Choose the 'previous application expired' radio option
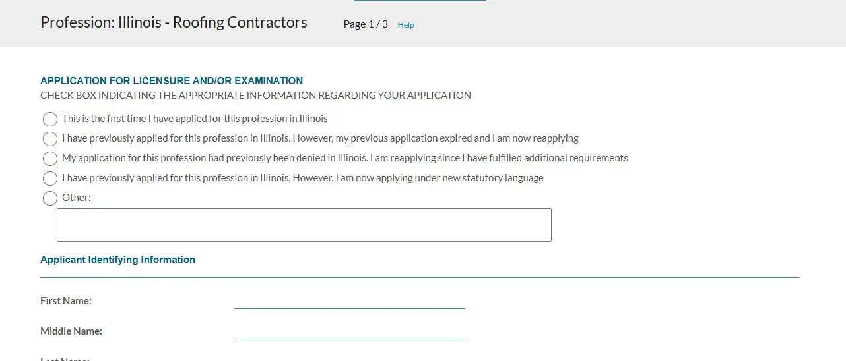This screenshot has height=361, width=846. (49, 139)
